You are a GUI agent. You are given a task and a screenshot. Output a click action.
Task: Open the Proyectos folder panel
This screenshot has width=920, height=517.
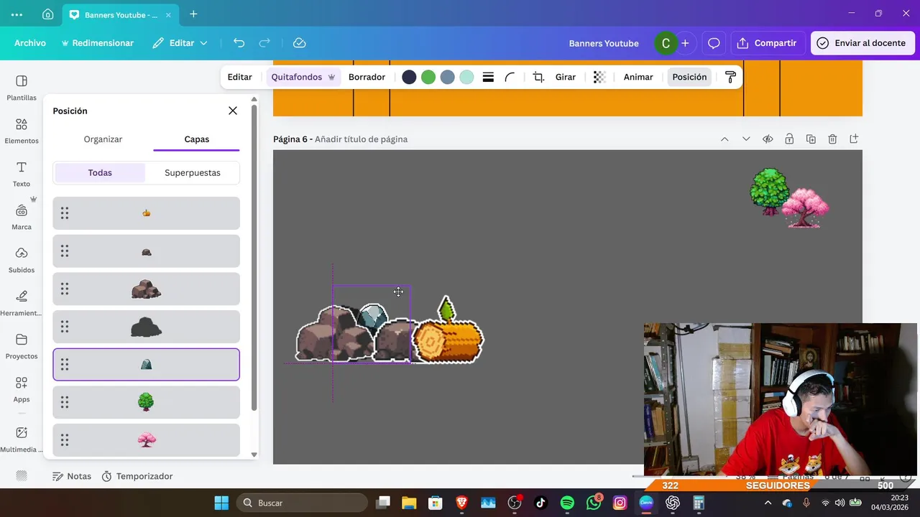point(22,346)
